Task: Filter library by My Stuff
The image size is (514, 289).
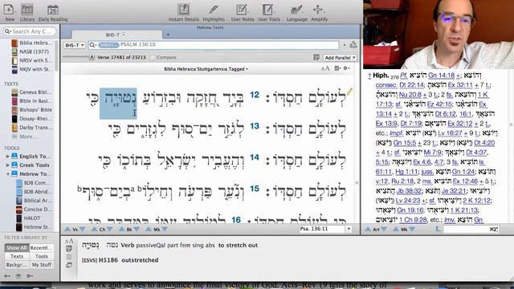Action: (x=41, y=264)
